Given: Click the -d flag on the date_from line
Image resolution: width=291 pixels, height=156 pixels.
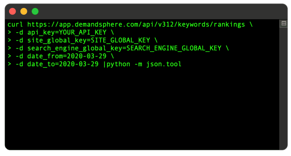Looking at the screenshot, I should (19, 56).
